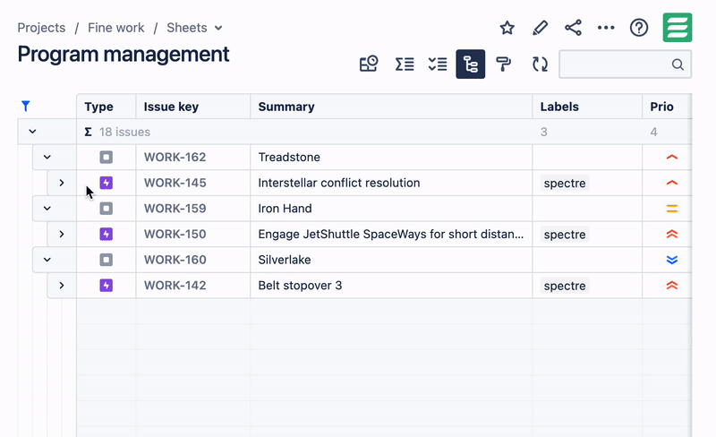716x437 pixels.
Task: Open issue WORK-162
Action: coord(175,158)
